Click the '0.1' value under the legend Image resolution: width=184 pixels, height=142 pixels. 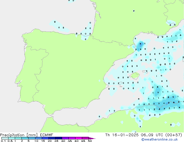pyautogui.click(x=3, y=141)
